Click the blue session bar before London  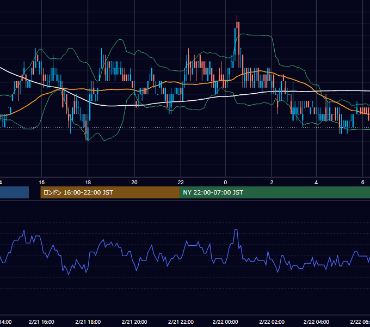(x=14, y=192)
